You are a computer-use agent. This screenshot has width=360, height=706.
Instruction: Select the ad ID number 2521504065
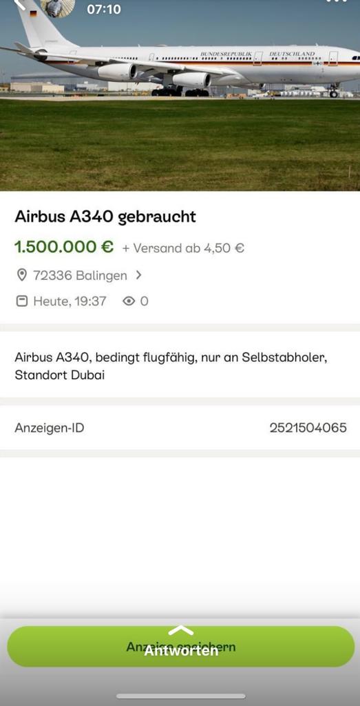click(308, 427)
